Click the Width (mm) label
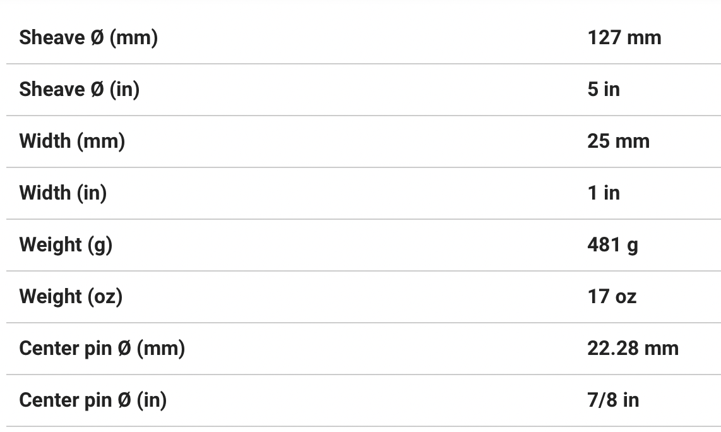This screenshot has width=721, height=432. coord(72,141)
